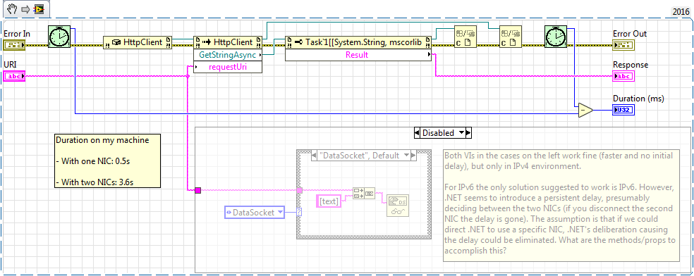Click the URI label

pos(10,65)
